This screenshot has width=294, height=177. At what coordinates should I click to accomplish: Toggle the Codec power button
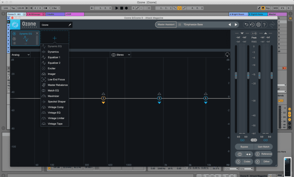click(238, 162)
